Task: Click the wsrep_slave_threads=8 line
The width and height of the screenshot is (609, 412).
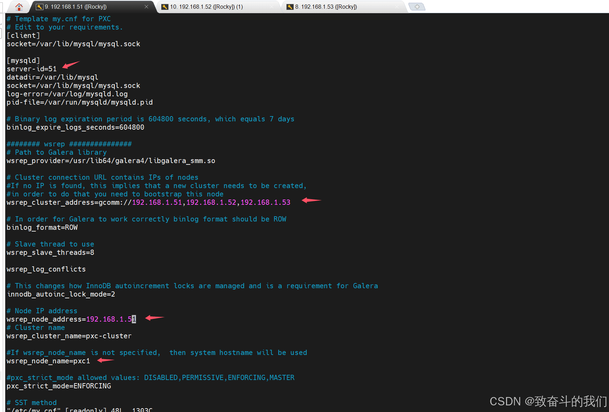Action: point(50,252)
